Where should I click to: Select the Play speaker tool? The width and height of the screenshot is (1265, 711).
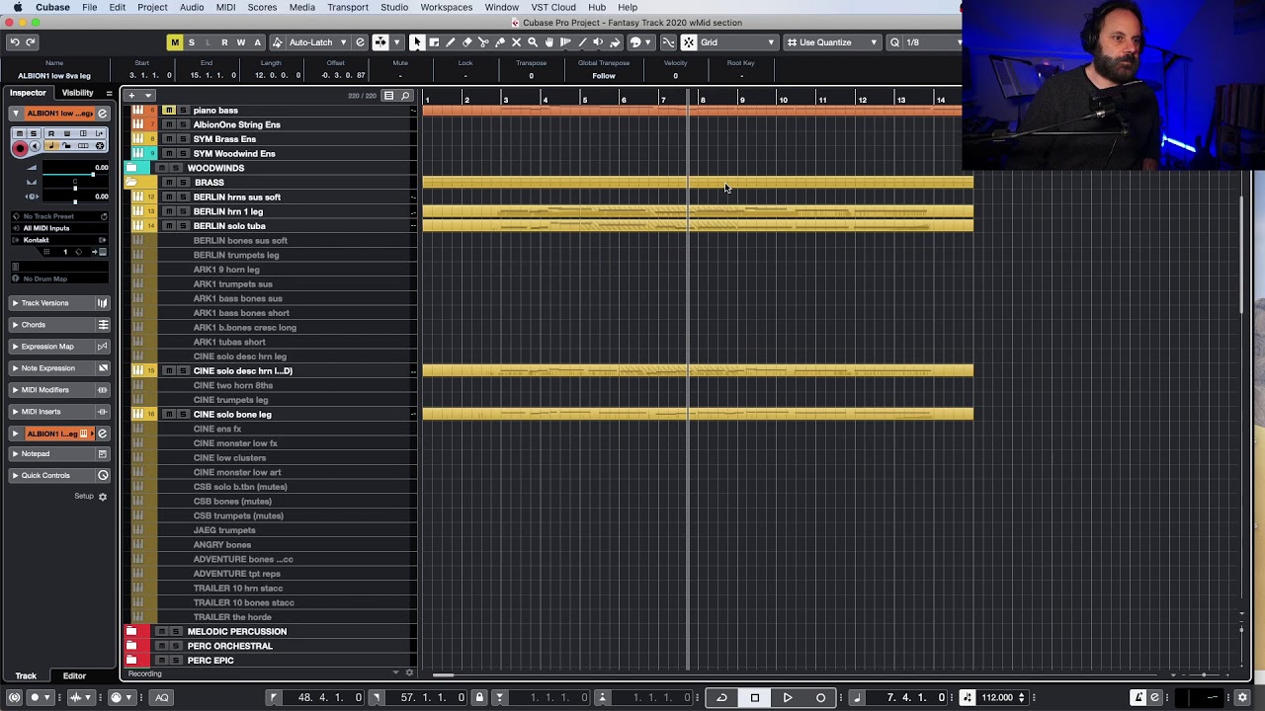point(598,41)
